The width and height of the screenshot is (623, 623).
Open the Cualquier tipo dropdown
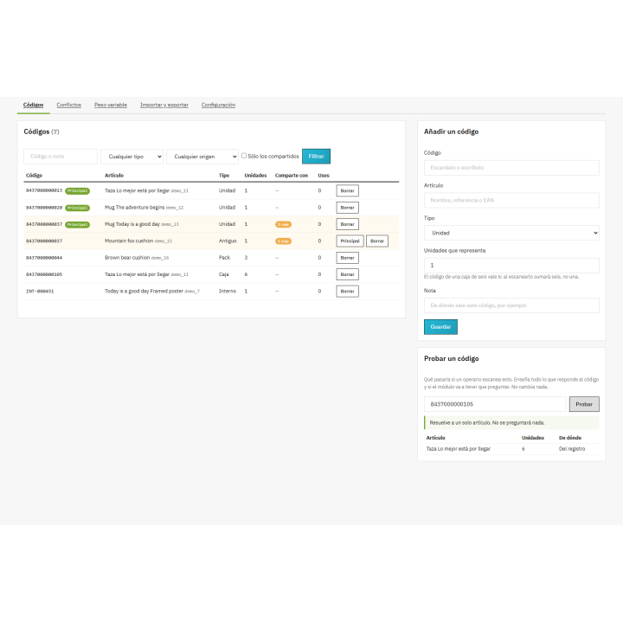(132, 157)
